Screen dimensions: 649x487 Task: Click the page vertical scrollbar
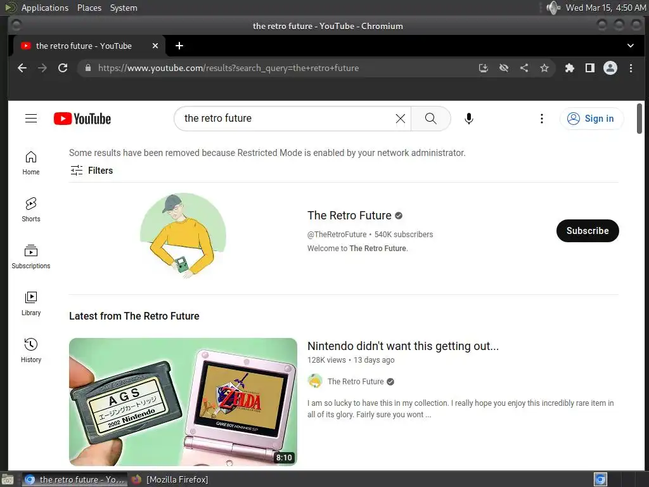click(639, 119)
